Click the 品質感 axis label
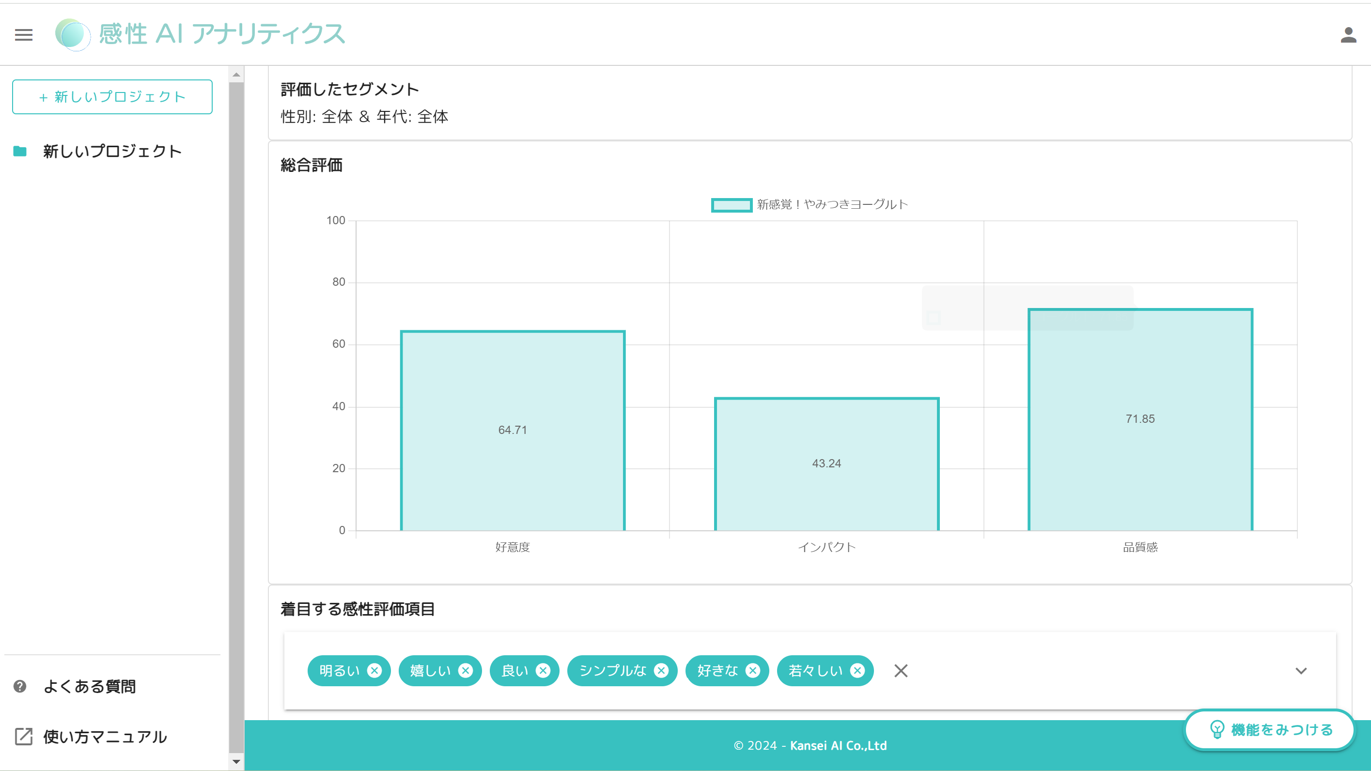 (1140, 548)
